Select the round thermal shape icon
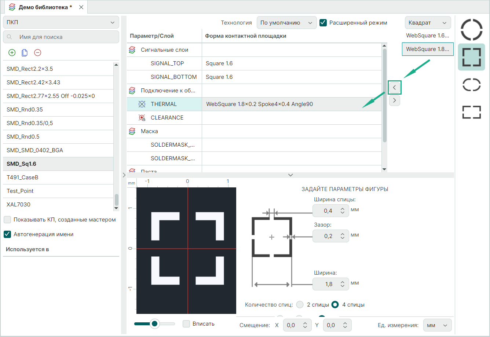 click(471, 30)
